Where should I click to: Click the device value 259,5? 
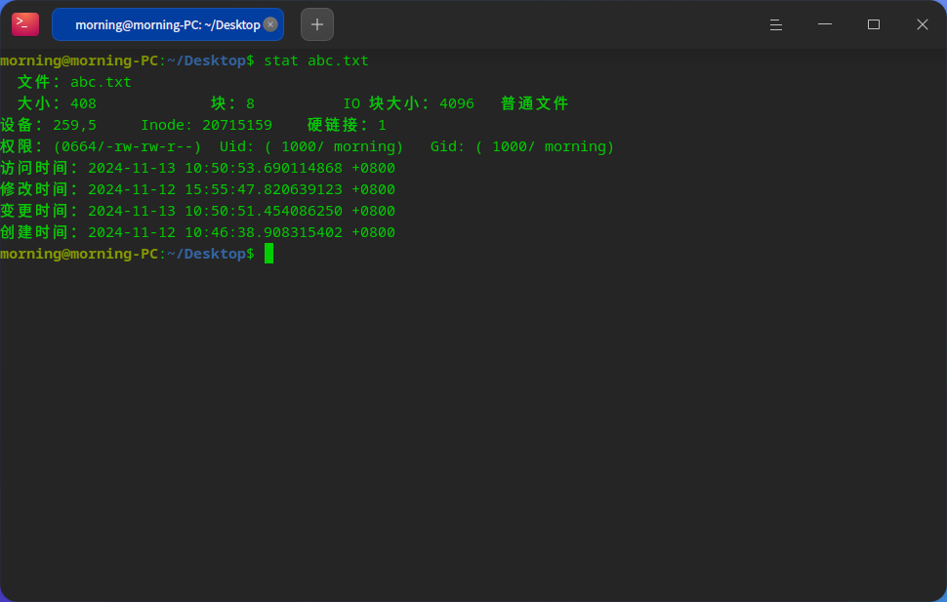tap(74, 125)
